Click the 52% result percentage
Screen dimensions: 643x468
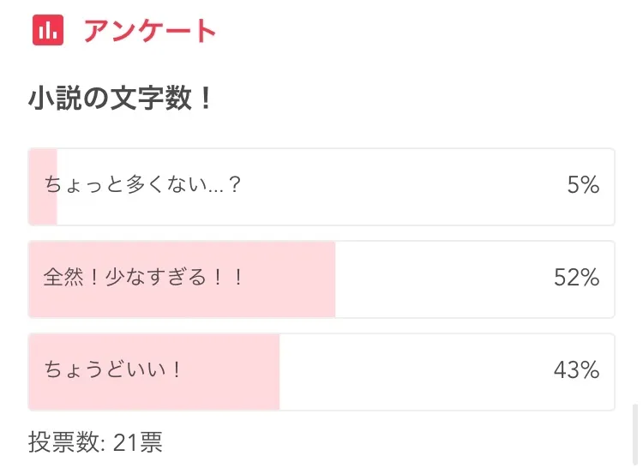[x=576, y=278]
